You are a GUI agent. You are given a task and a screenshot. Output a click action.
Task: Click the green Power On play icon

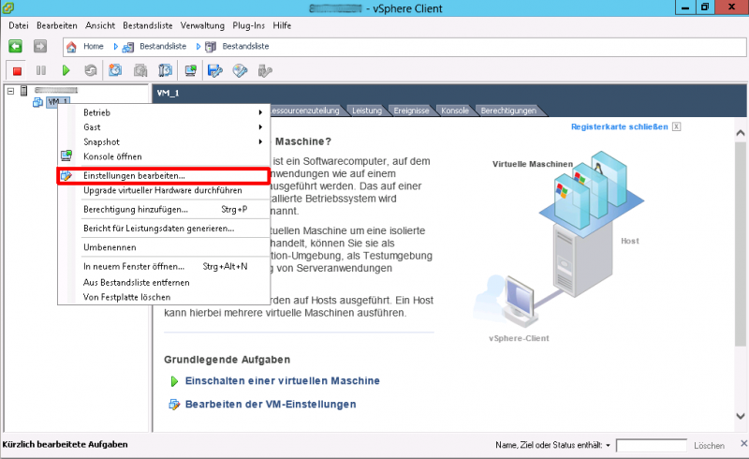coord(66,71)
